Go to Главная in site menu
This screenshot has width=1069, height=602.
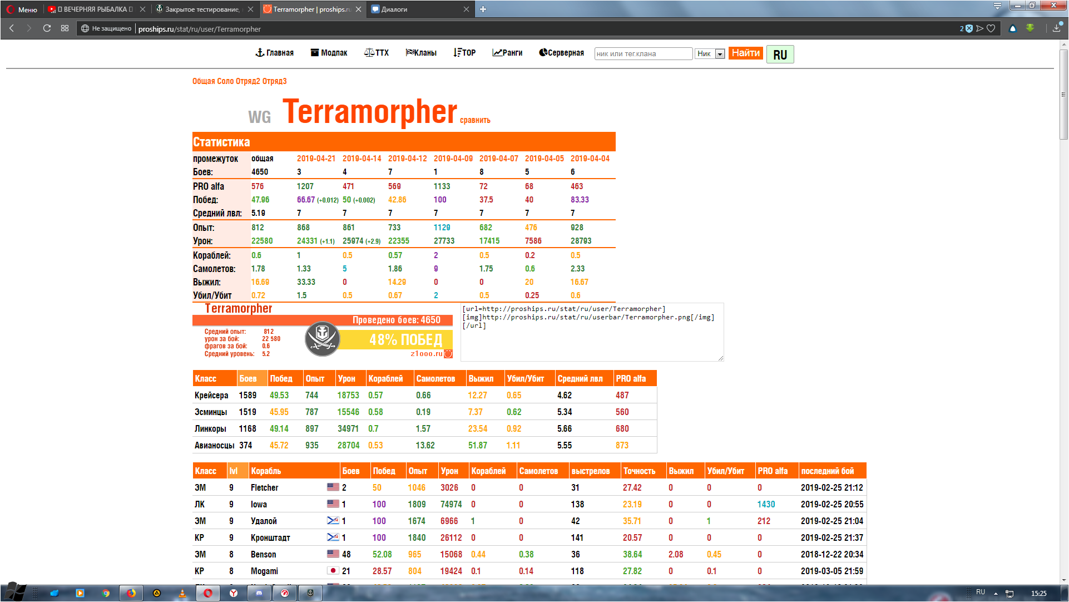274,53
